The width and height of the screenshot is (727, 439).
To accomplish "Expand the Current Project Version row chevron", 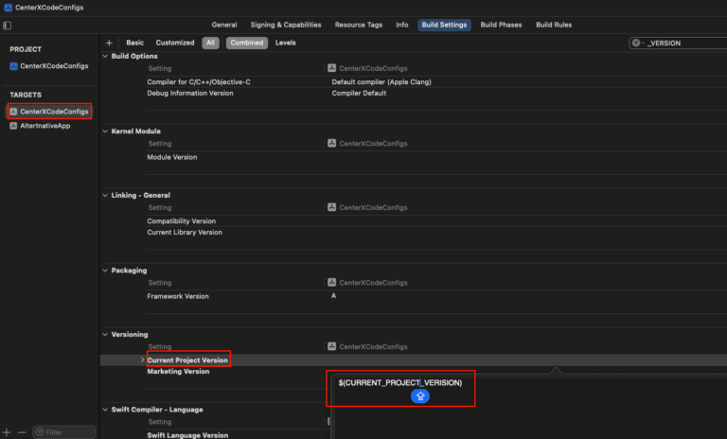I will click(x=142, y=360).
